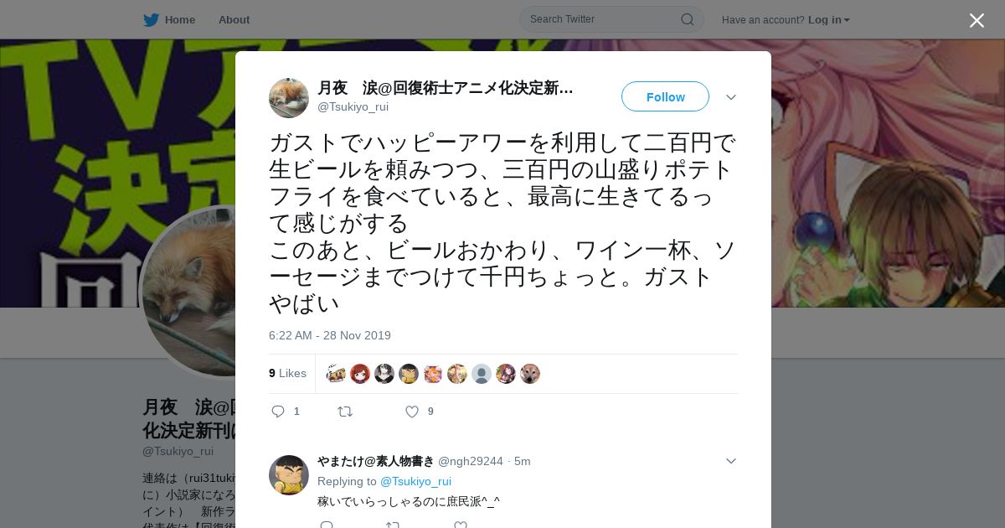Open the @Tsukiyo_rui link in the reply
Screen dimensions: 1005x528
(x=415, y=481)
